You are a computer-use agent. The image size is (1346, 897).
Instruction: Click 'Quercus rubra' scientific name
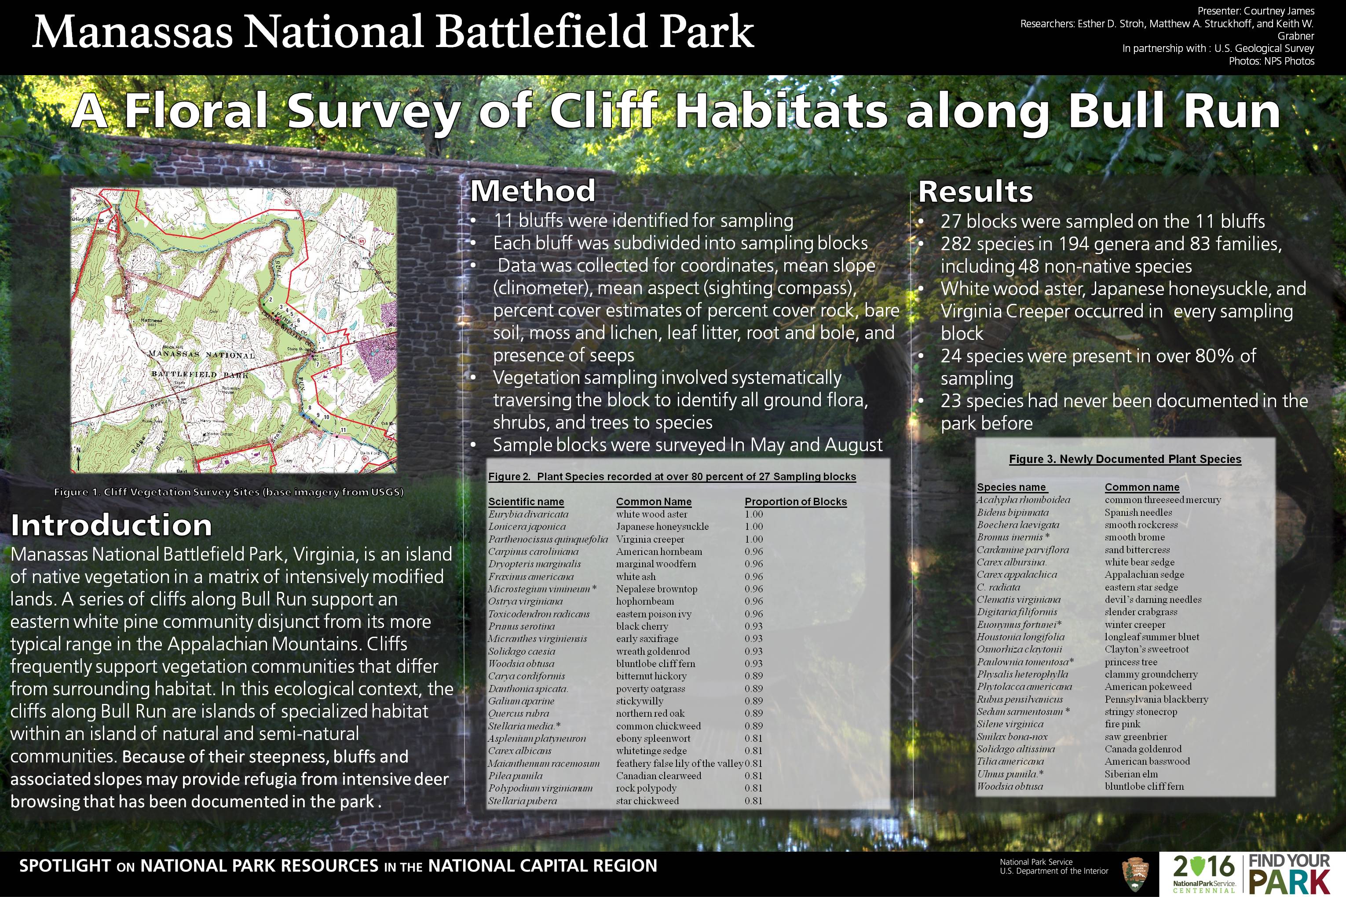[519, 714]
